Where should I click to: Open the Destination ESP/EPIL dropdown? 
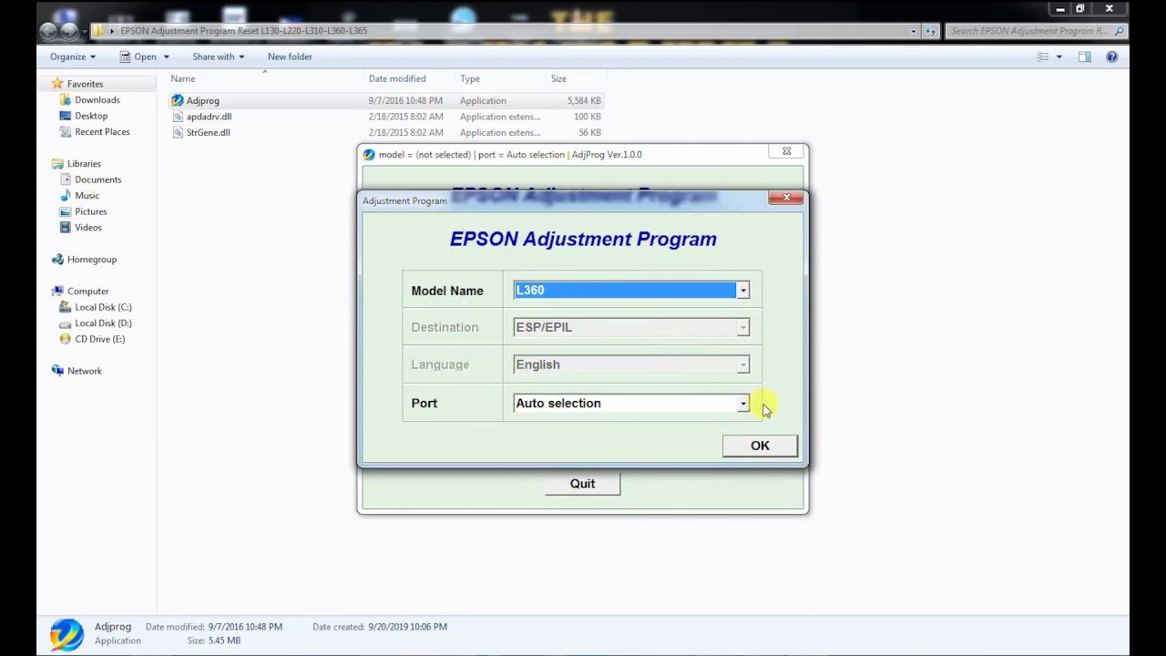click(x=630, y=327)
